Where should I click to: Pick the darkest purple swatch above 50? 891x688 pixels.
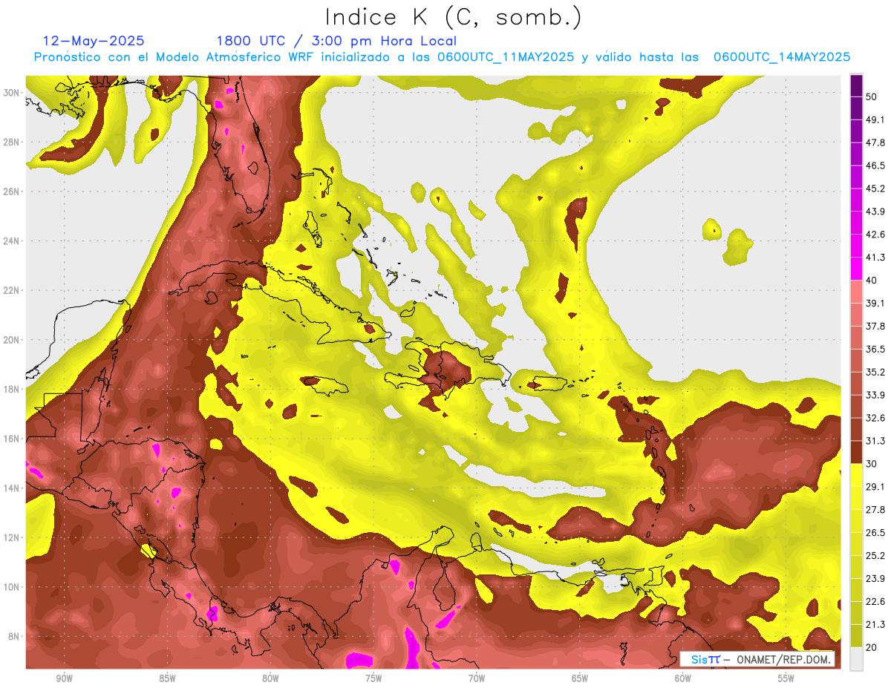(857, 86)
